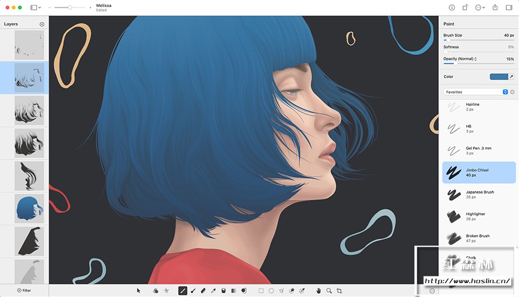Adjust the Brush Size slider
Image resolution: width=519 pixels, height=297 pixels.
[x=479, y=40]
